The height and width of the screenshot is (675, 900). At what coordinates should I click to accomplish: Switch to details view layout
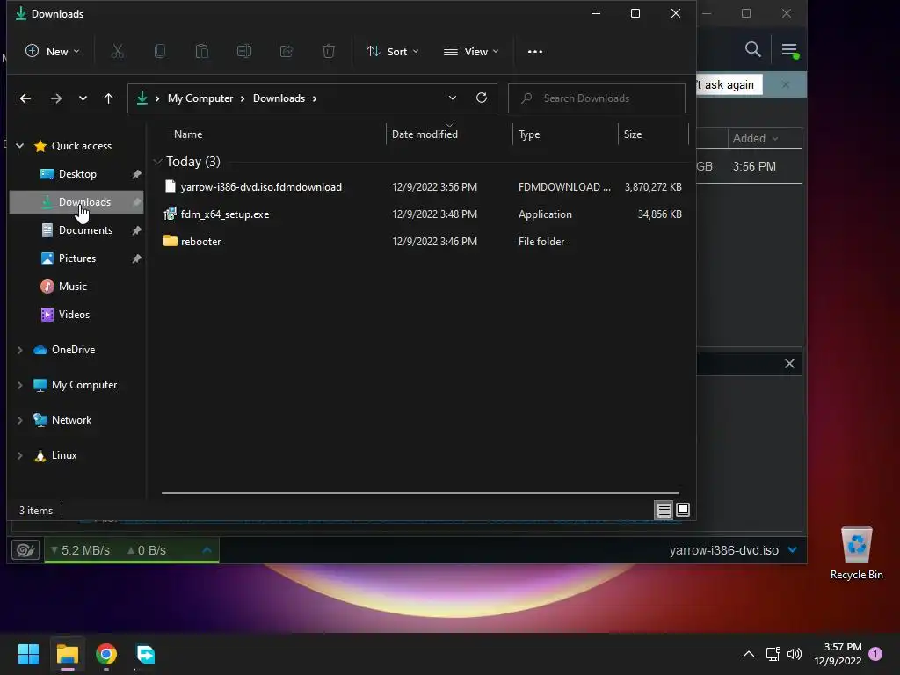[x=664, y=510]
